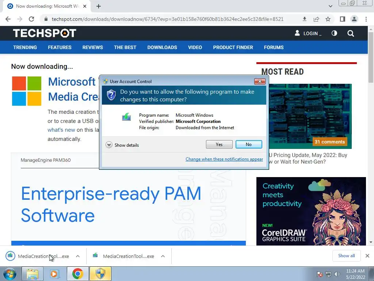This screenshot has width=374, height=281.
Task: Click the page vertical scrollbar thumb
Action: coord(371,57)
